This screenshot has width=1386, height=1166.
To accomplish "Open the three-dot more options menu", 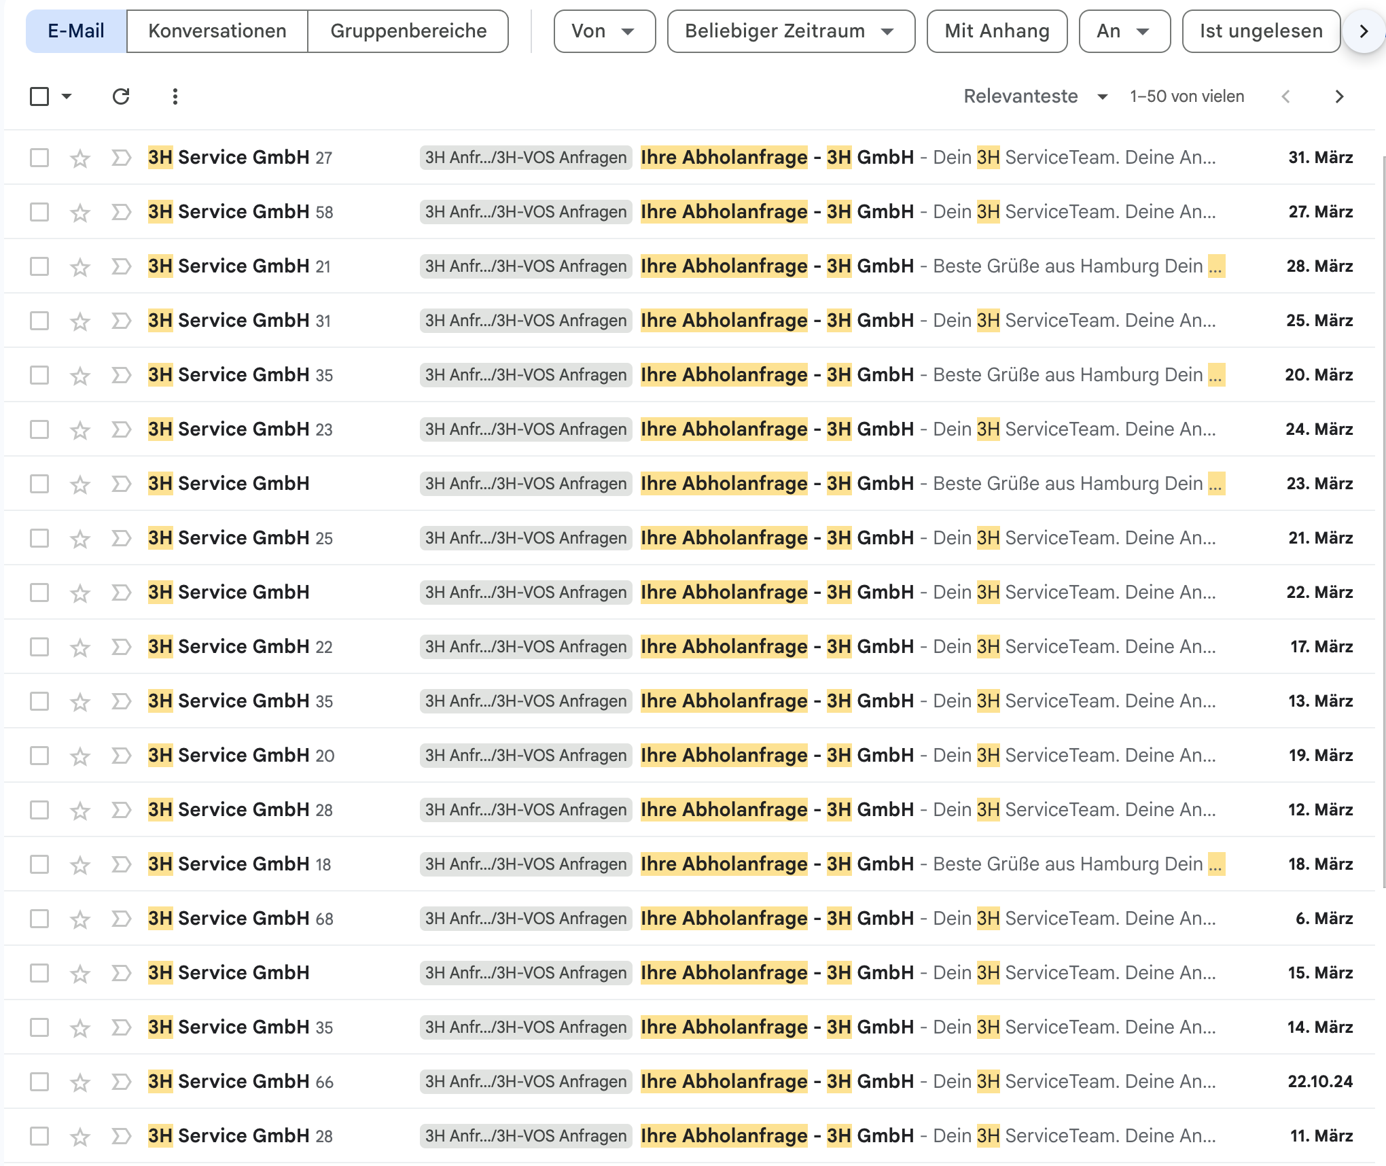I will tap(175, 96).
